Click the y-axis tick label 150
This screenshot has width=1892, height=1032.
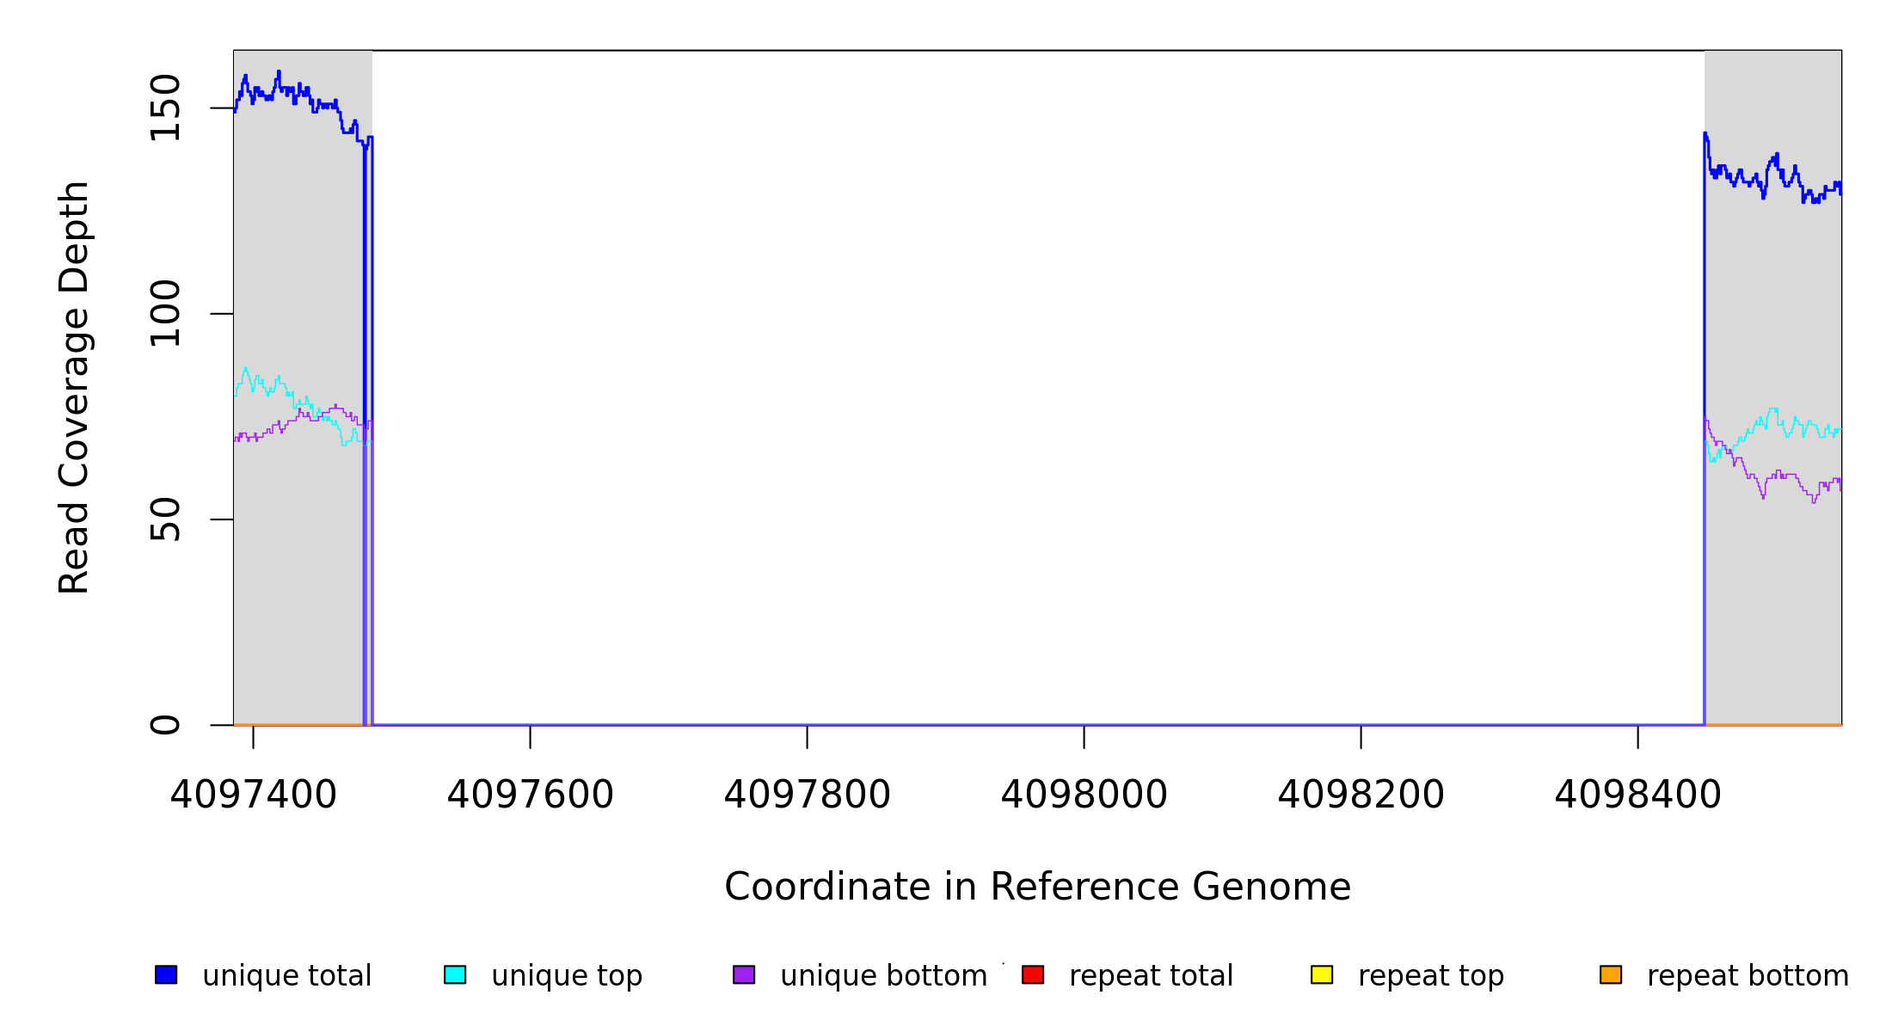pos(165,107)
